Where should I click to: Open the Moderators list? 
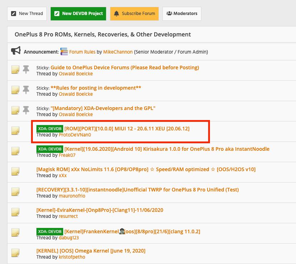pos(182,14)
